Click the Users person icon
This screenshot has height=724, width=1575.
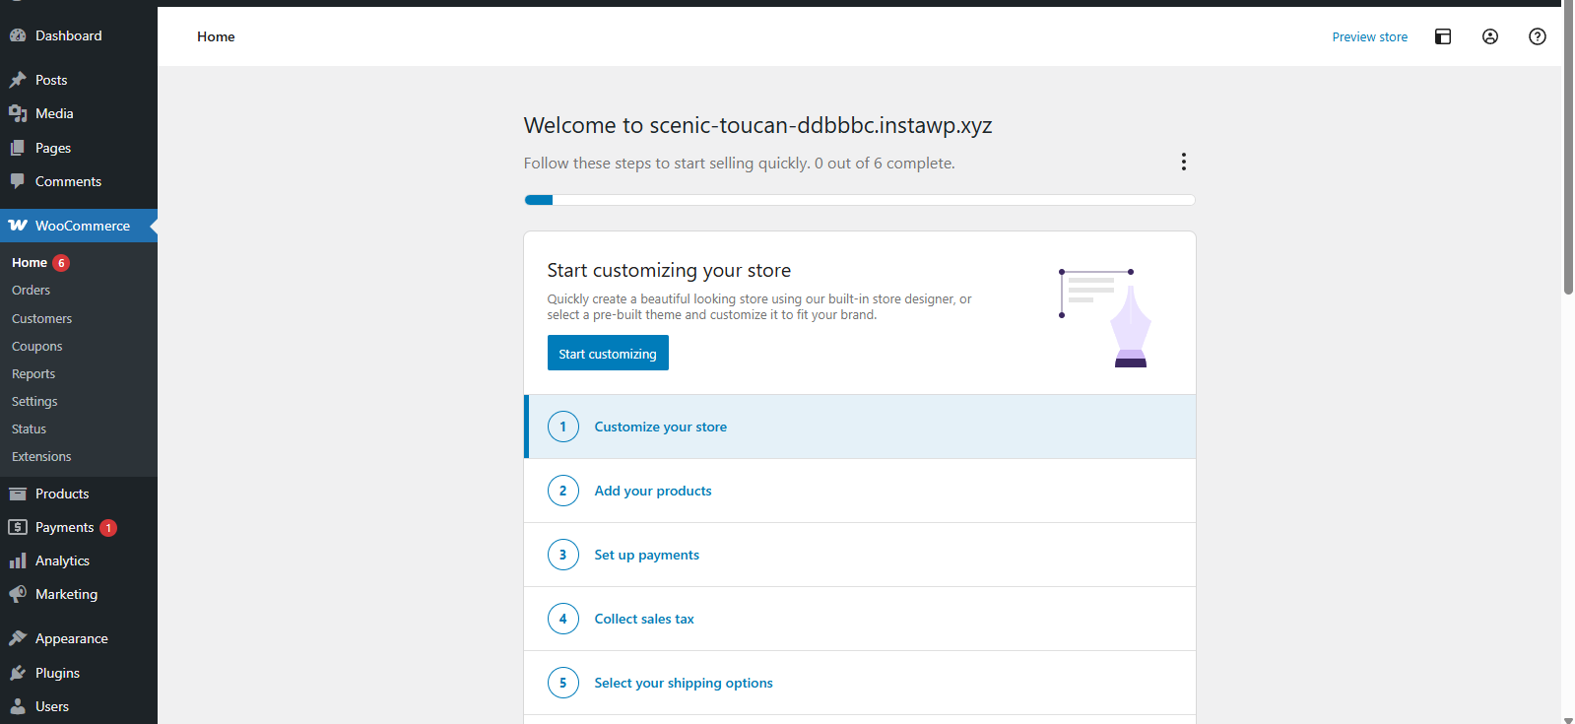point(18,706)
